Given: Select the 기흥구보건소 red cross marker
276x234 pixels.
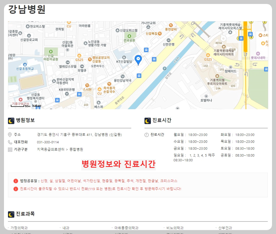Looking at the screenshot, I should click(21, 99).
